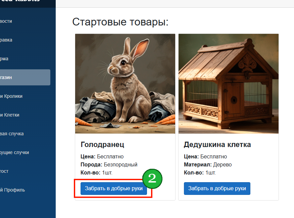
Task: Open the Новости sidebar item
Action: (x=6, y=21)
